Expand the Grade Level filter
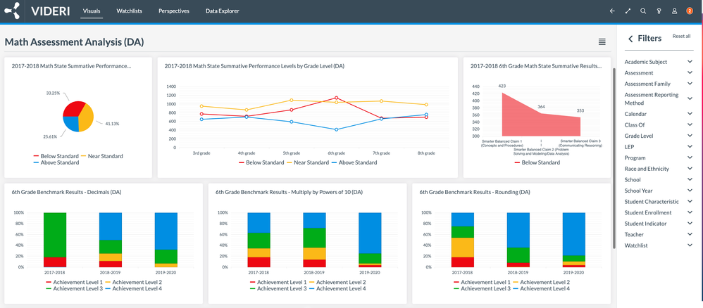This screenshot has width=703, height=308. click(690, 136)
